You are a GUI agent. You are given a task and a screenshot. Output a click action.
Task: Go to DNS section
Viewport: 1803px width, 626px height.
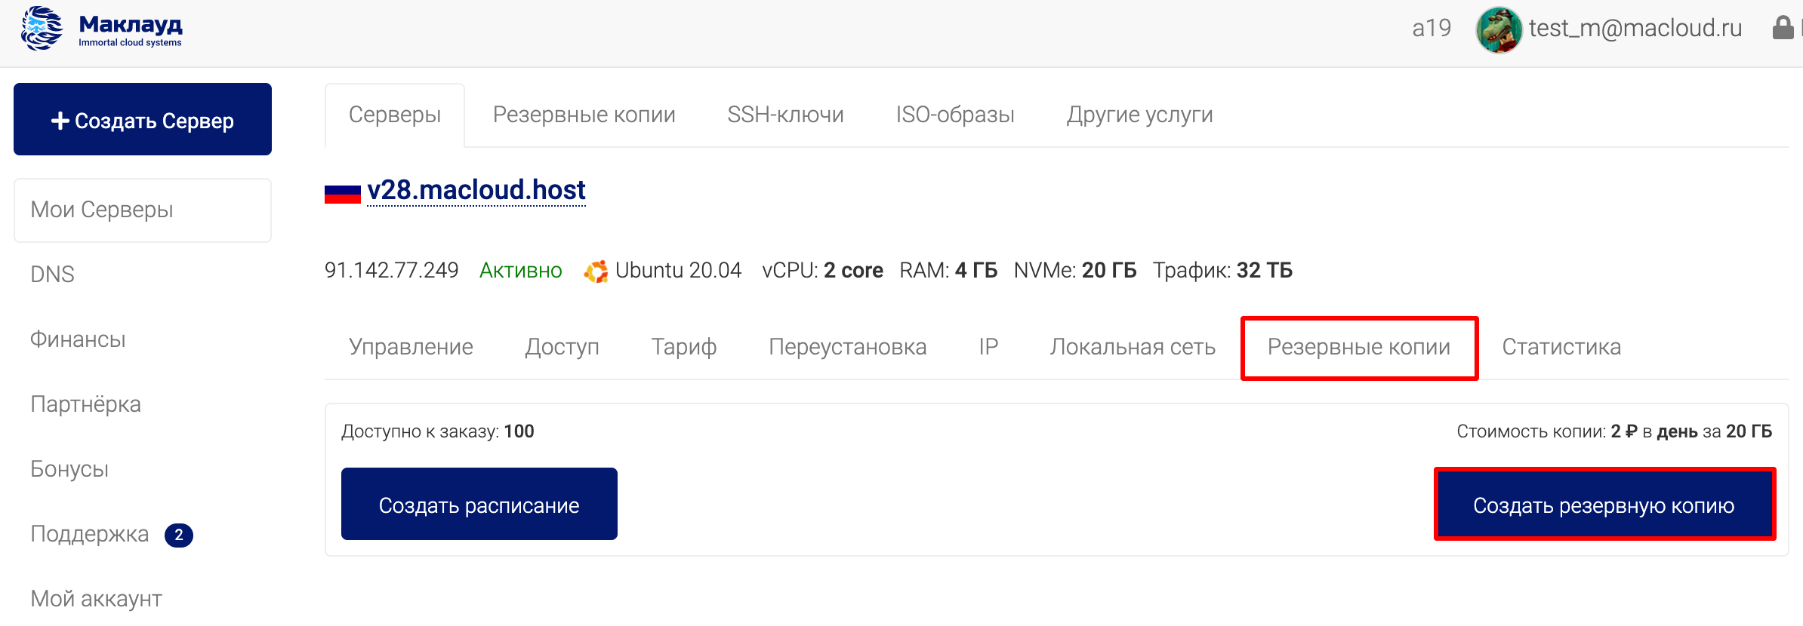click(52, 274)
